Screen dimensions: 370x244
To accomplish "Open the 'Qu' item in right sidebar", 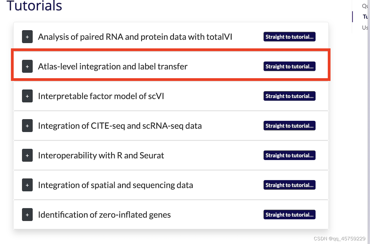I will click(365, 6).
